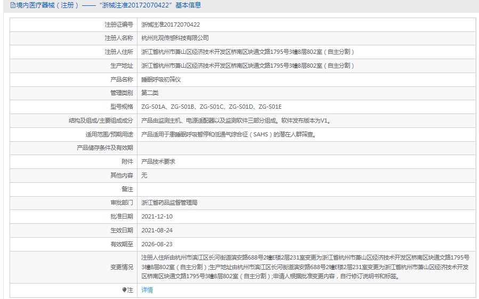Select approval date 2021-12-10
This screenshot has height=299, width=479.
pos(157,216)
